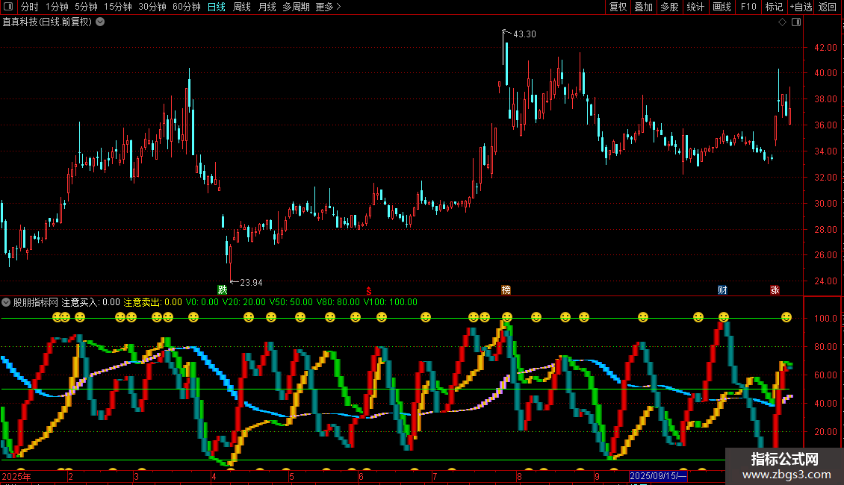Select the 周线 weekly period tab

click(242, 7)
